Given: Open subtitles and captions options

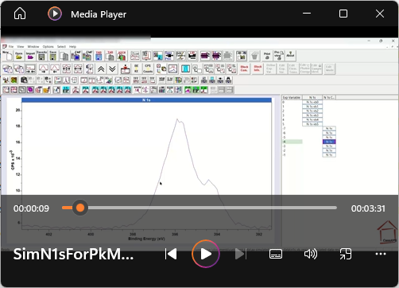Looking at the screenshot, I should [x=276, y=254].
